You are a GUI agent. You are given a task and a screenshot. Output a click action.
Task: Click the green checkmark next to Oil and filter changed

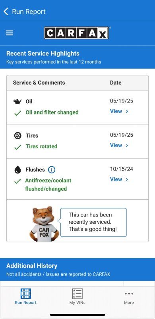(x=18, y=113)
